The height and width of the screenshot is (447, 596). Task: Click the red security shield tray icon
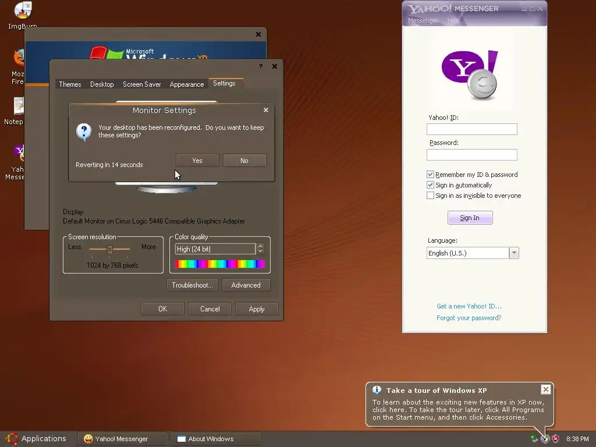tap(555, 439)
